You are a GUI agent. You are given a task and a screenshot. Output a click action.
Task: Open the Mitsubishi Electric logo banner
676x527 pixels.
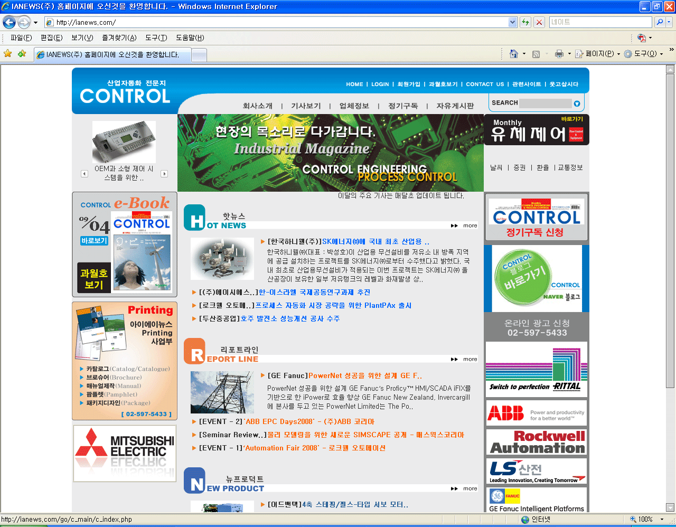pos(125,454)
